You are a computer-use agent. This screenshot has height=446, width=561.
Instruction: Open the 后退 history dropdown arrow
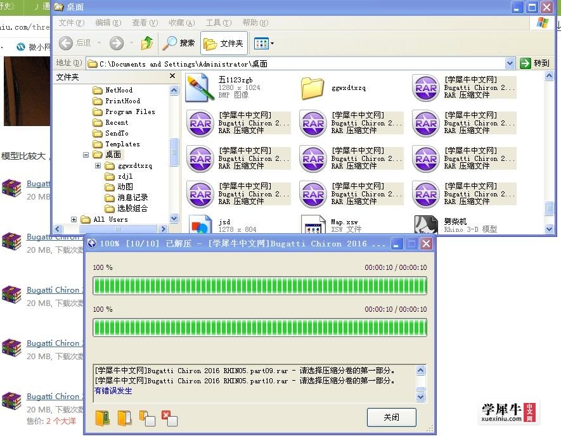99,43
